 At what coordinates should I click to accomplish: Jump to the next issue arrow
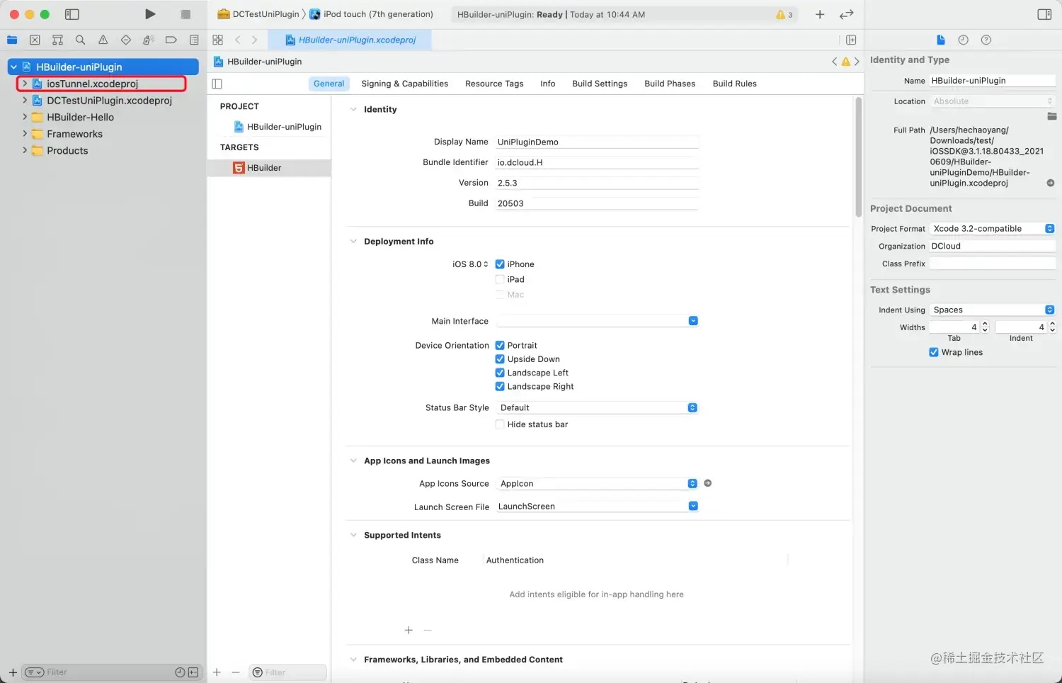pyautogui.click(x=857, y=62)
